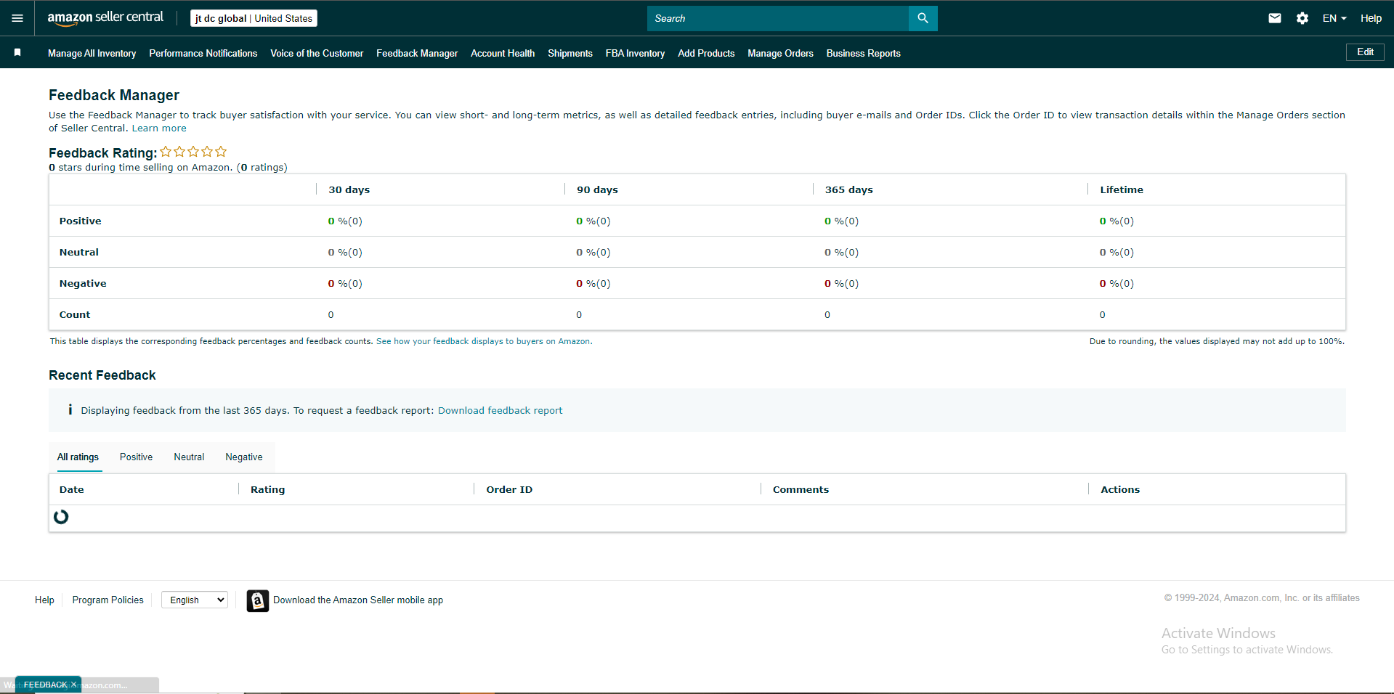Click the 'Recent Feedback' heading
Screen dimensions: 1394x694
click(x=102, y=375)
